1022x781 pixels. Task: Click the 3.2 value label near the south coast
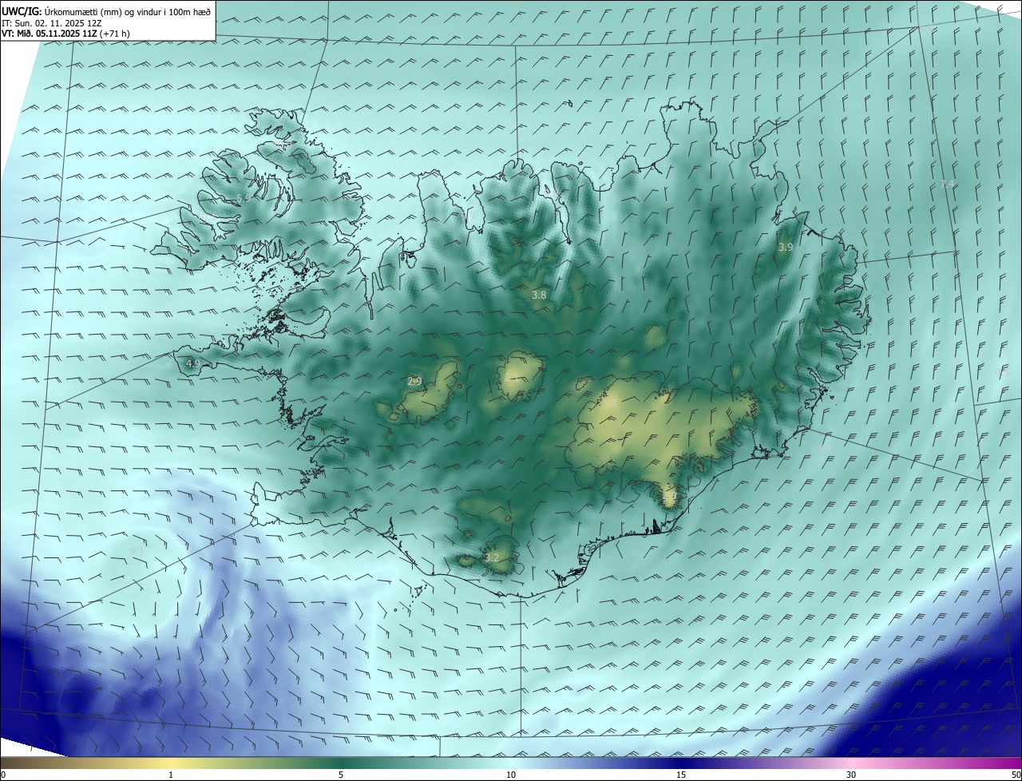pyautogui.click(x=492, y=557)
